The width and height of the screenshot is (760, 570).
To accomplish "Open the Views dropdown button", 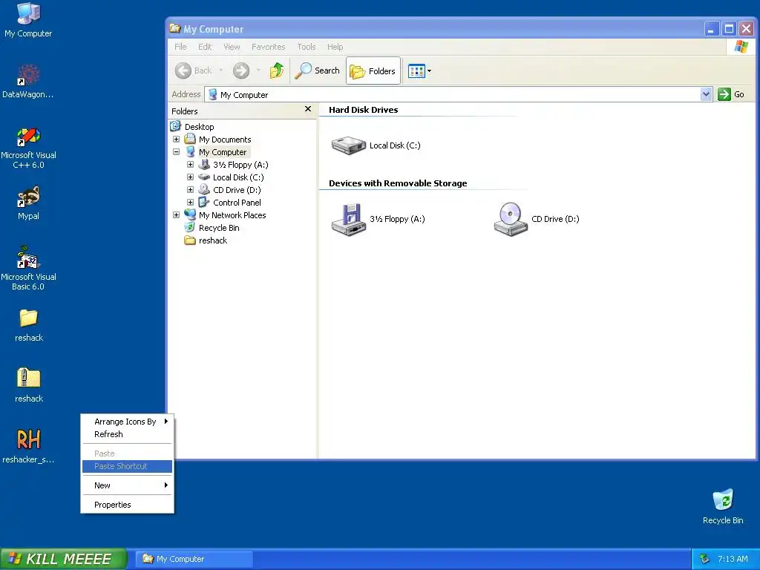I will click(x=419, y=71).
